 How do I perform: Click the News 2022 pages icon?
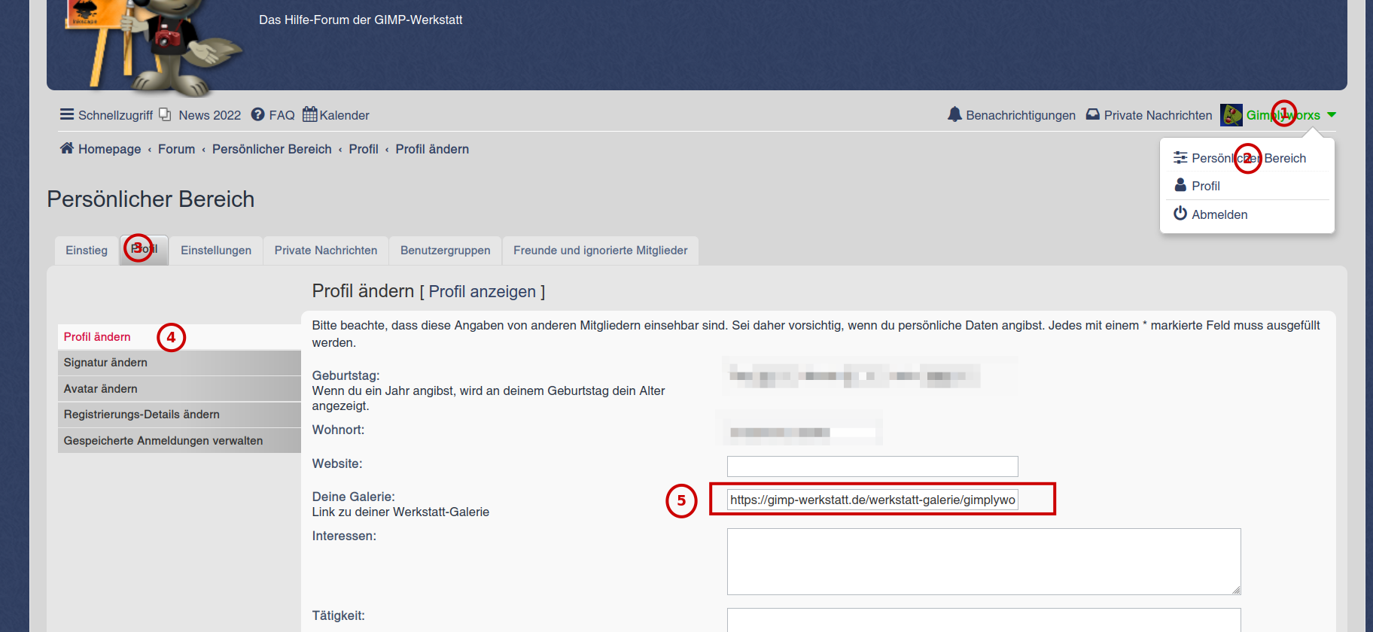click(x=165, y=114)
